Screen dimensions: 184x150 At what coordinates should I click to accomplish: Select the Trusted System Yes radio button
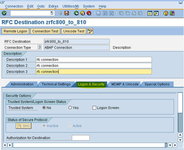(70, 108)
